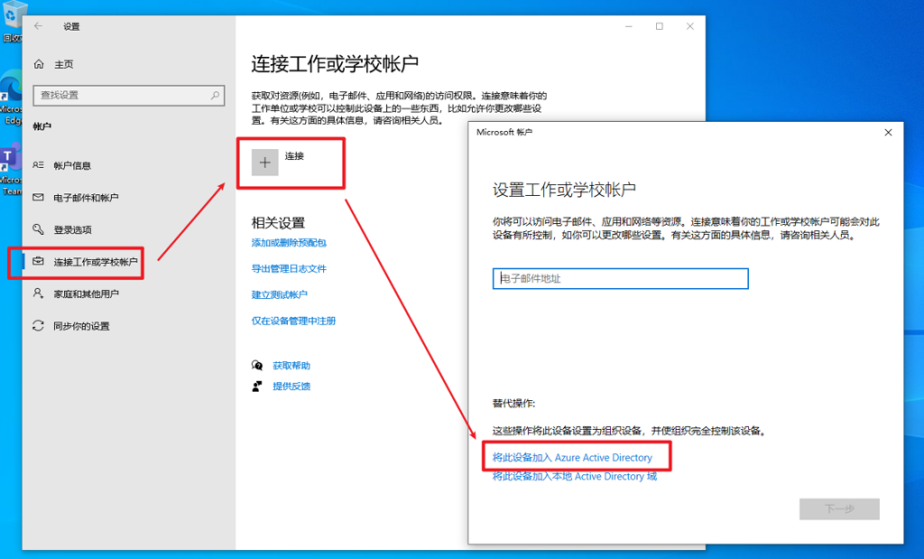Open 建立测试帐户 link

[x=280, y=295]
